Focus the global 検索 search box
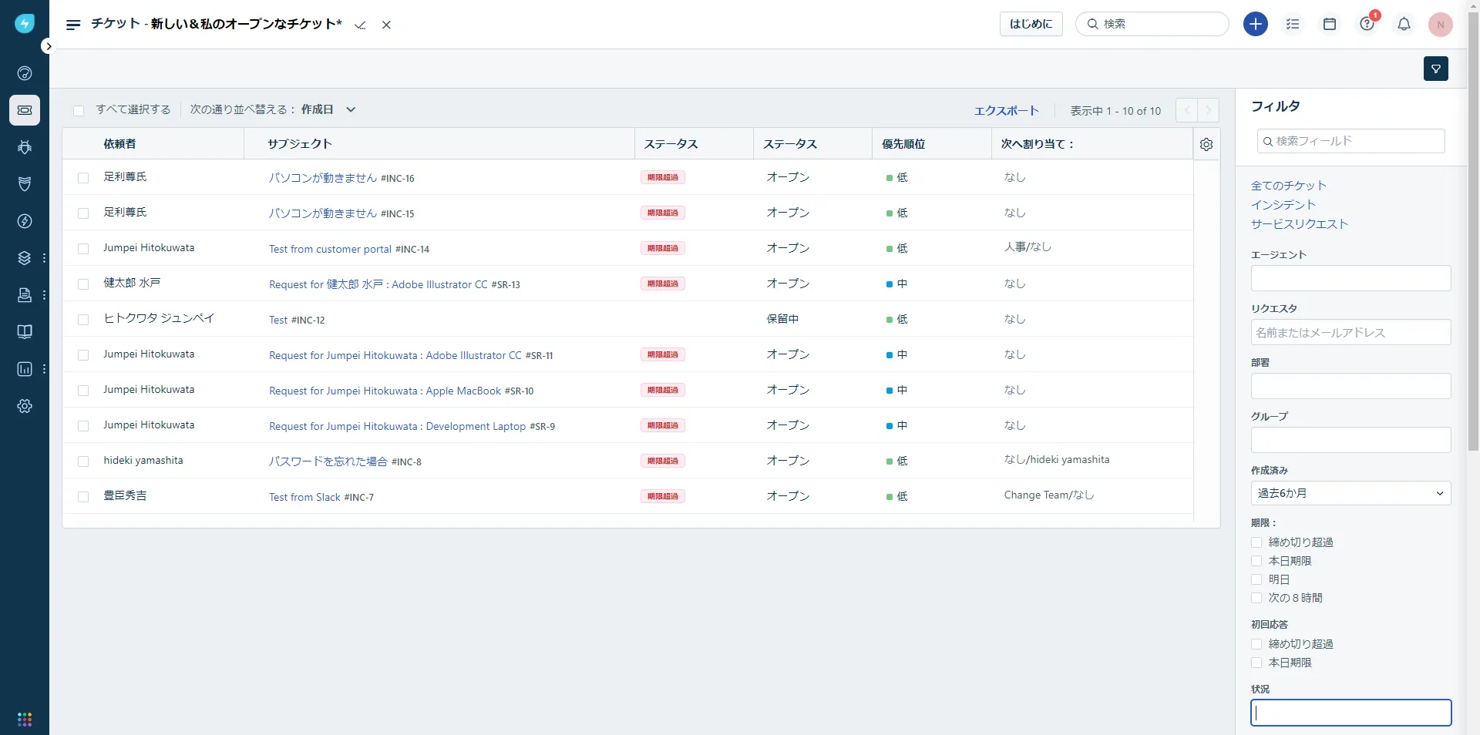Screen dimensions: 1480x735 (x=1152, y=24)
